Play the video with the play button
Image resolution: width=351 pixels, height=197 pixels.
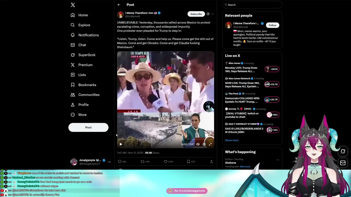tap(121, 144)
